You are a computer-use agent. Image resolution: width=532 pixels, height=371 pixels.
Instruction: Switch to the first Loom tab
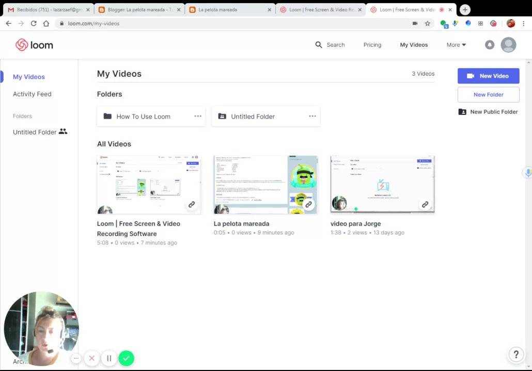coord(321,10)
